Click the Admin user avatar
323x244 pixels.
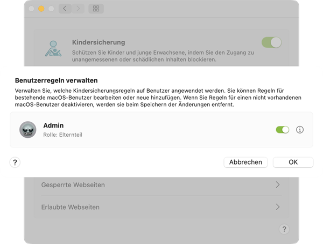coord(28,130)
